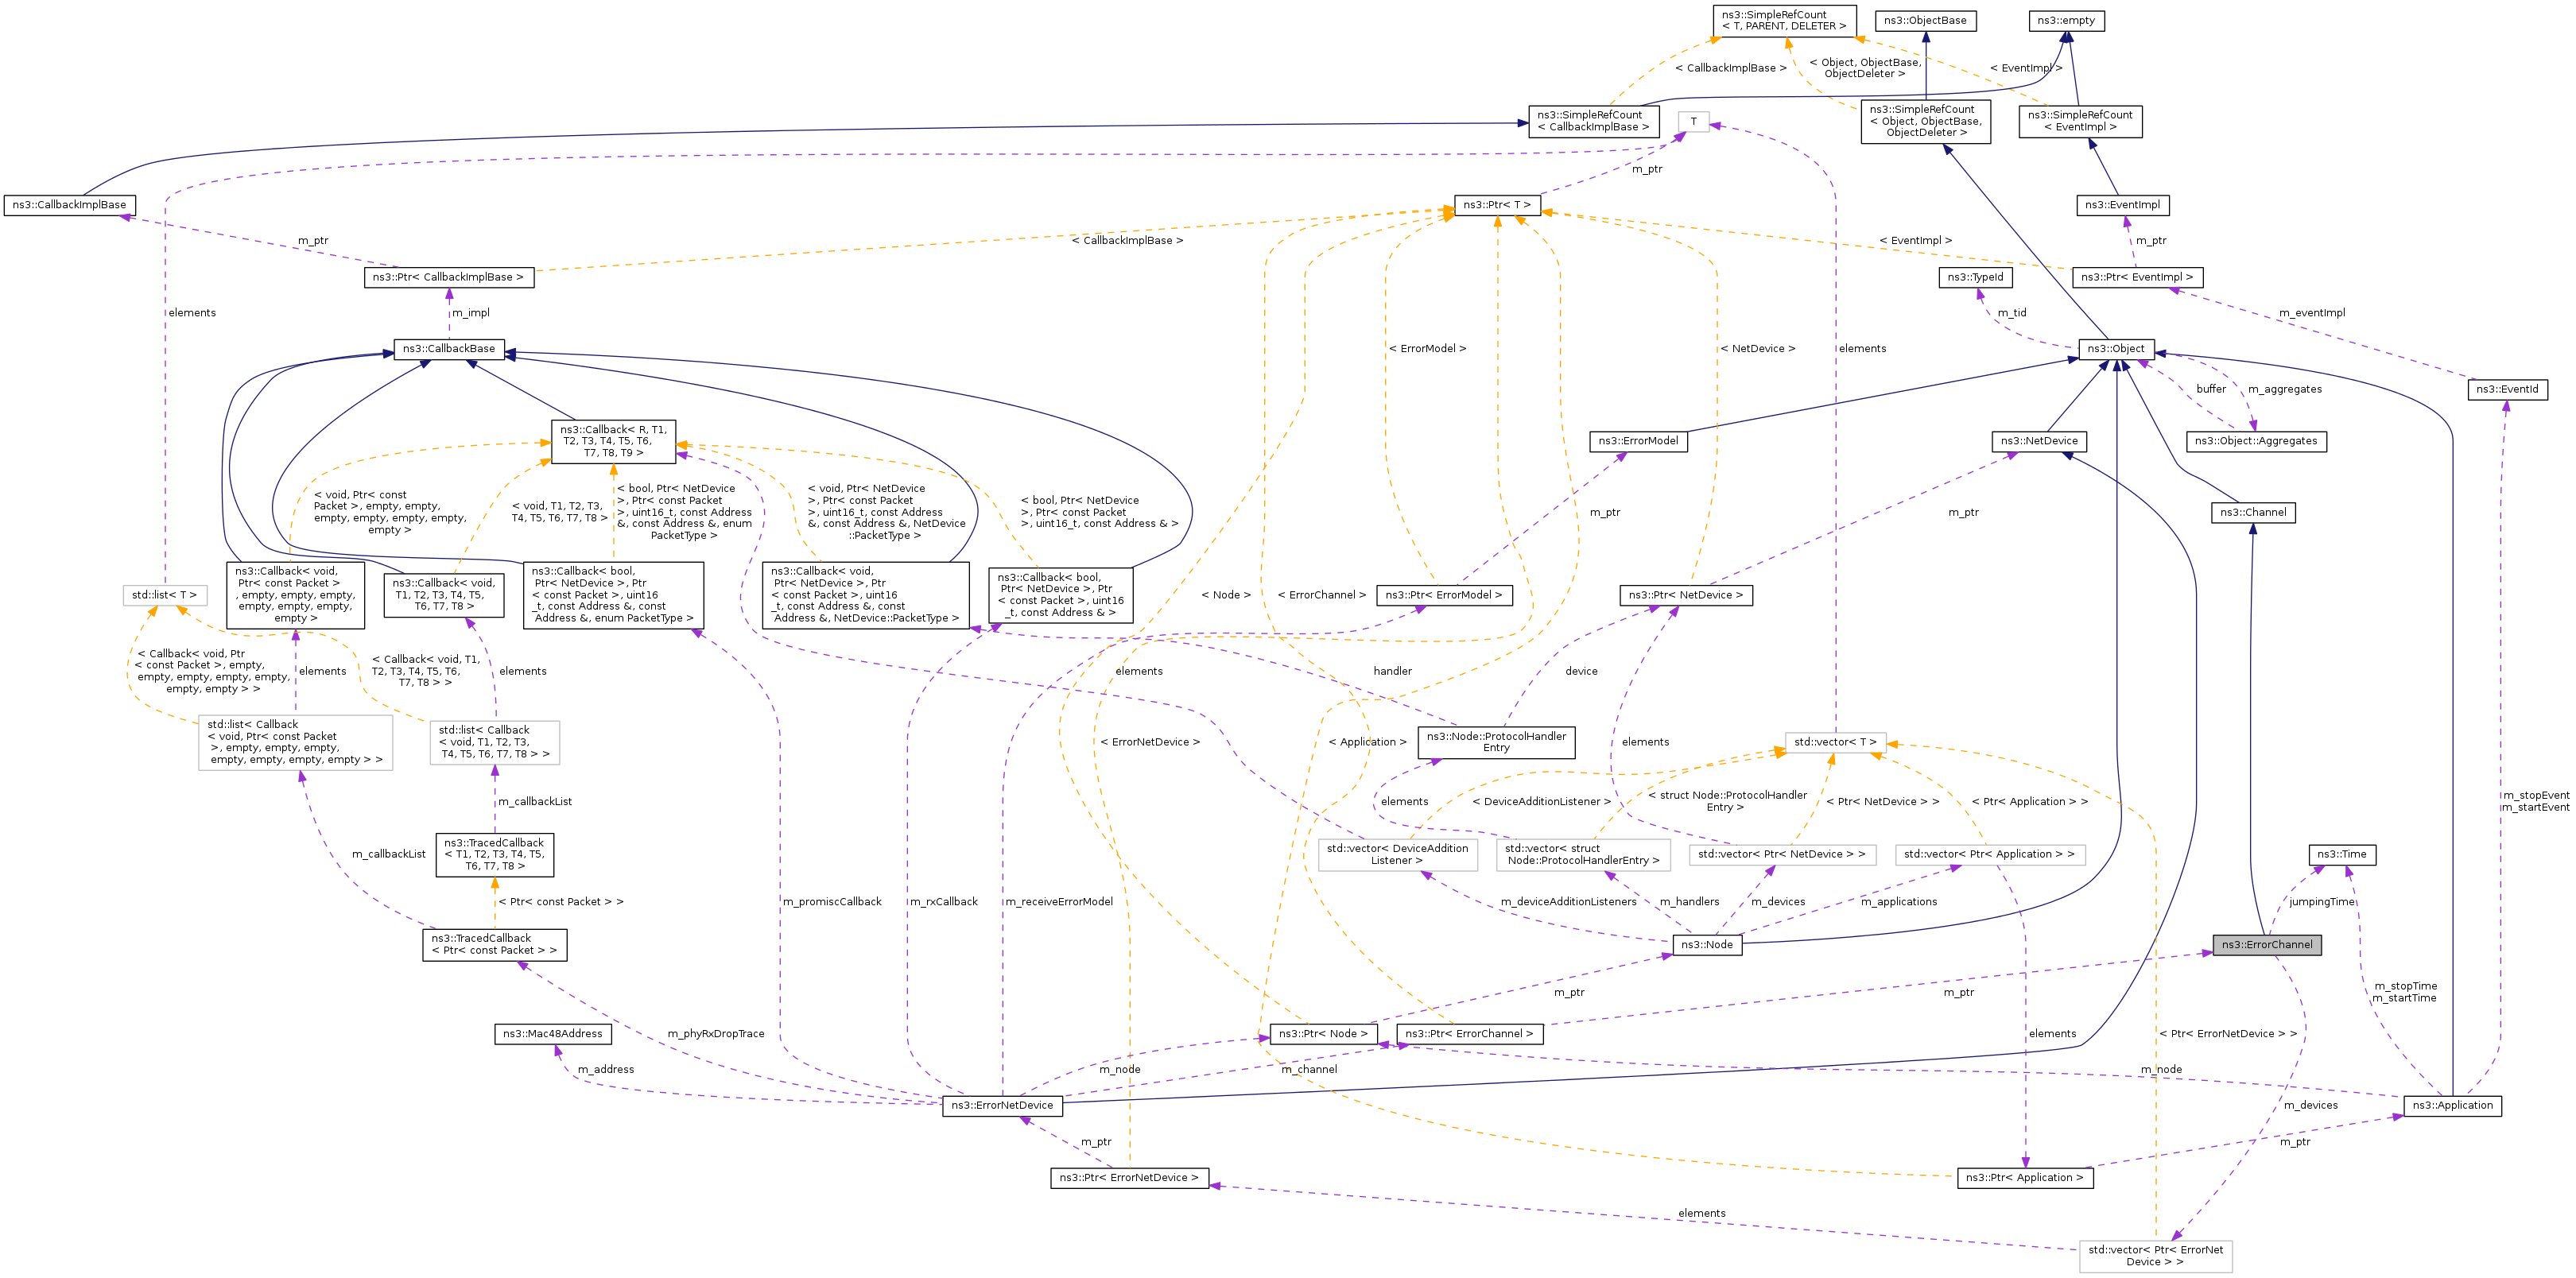This screenshot has height=1278, width=2576.
Task: Open the ns3::Node class box
Action: 1706,944
